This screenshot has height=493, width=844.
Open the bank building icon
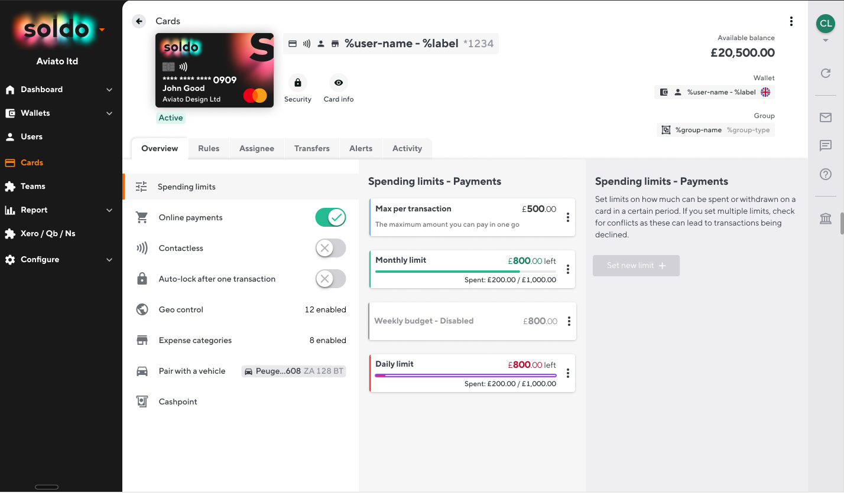point(826,219)
